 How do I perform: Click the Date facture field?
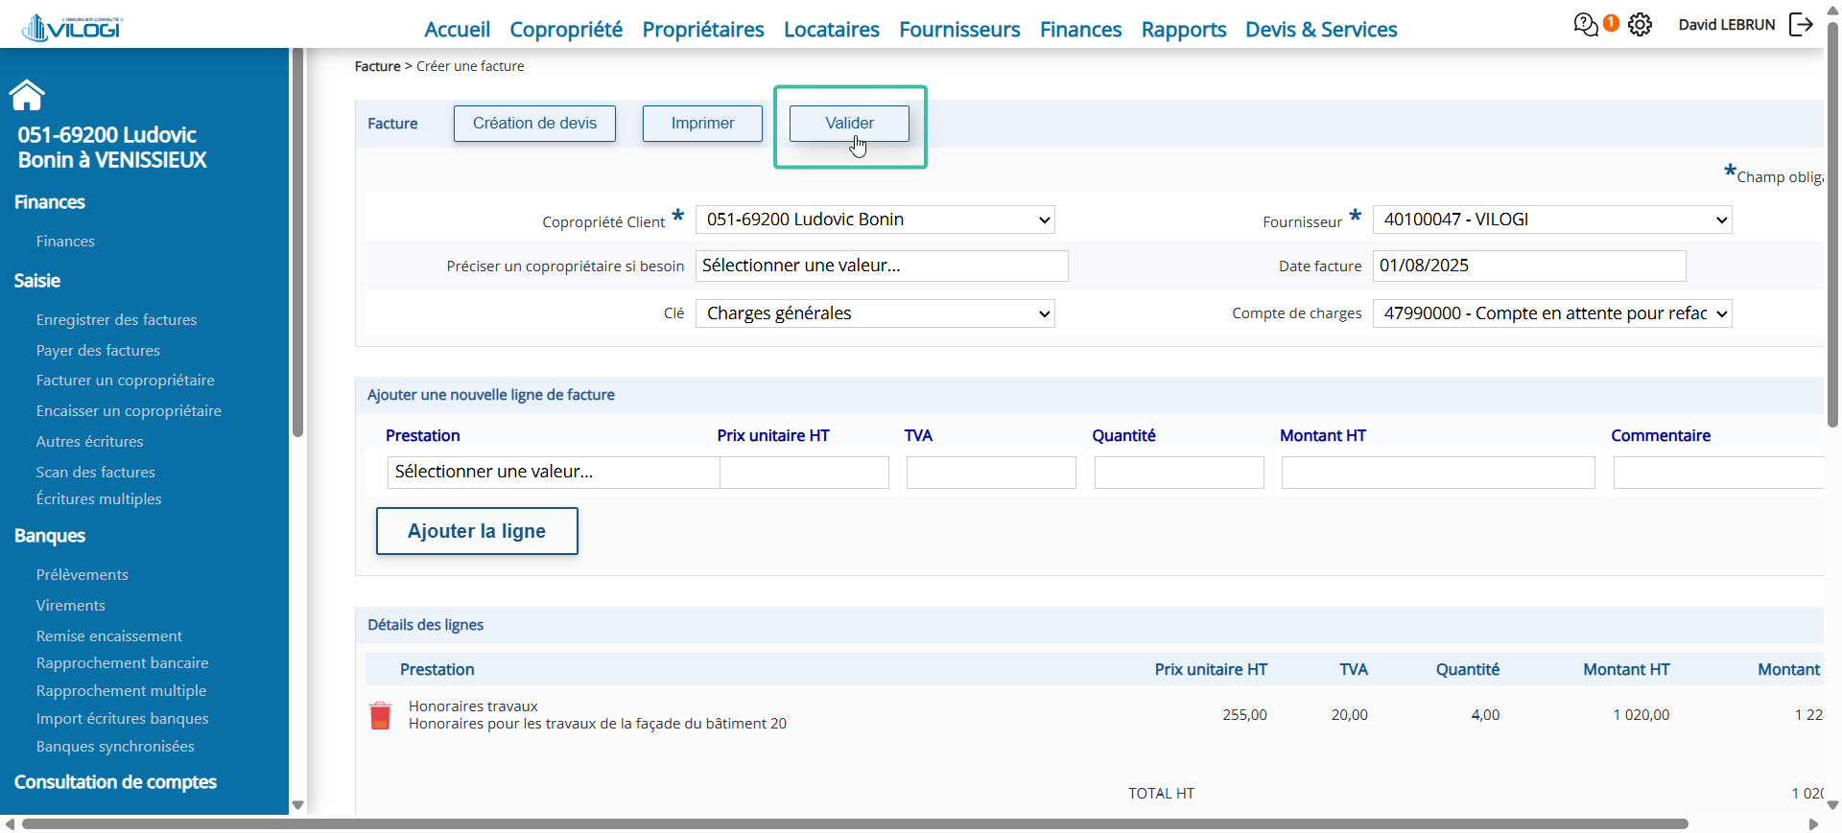[1529, 266]
